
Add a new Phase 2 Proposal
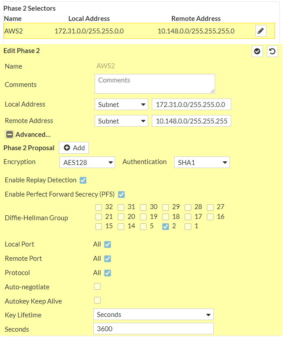(x=74, y=148)
